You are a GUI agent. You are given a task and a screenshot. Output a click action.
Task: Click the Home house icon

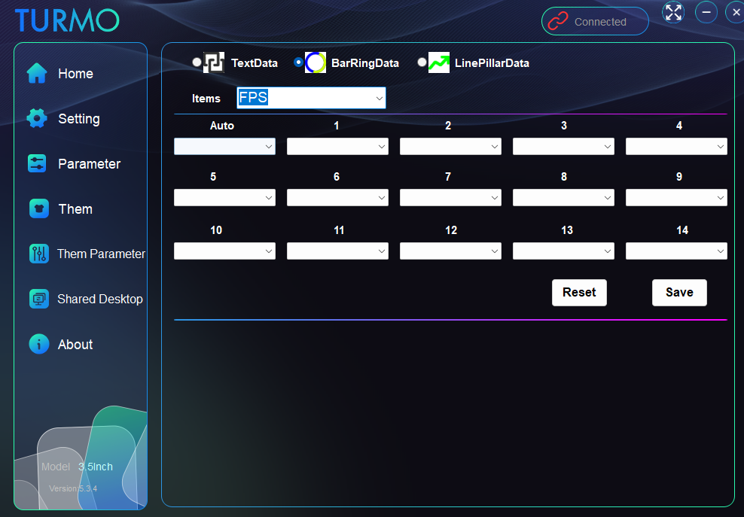point(37,74)
